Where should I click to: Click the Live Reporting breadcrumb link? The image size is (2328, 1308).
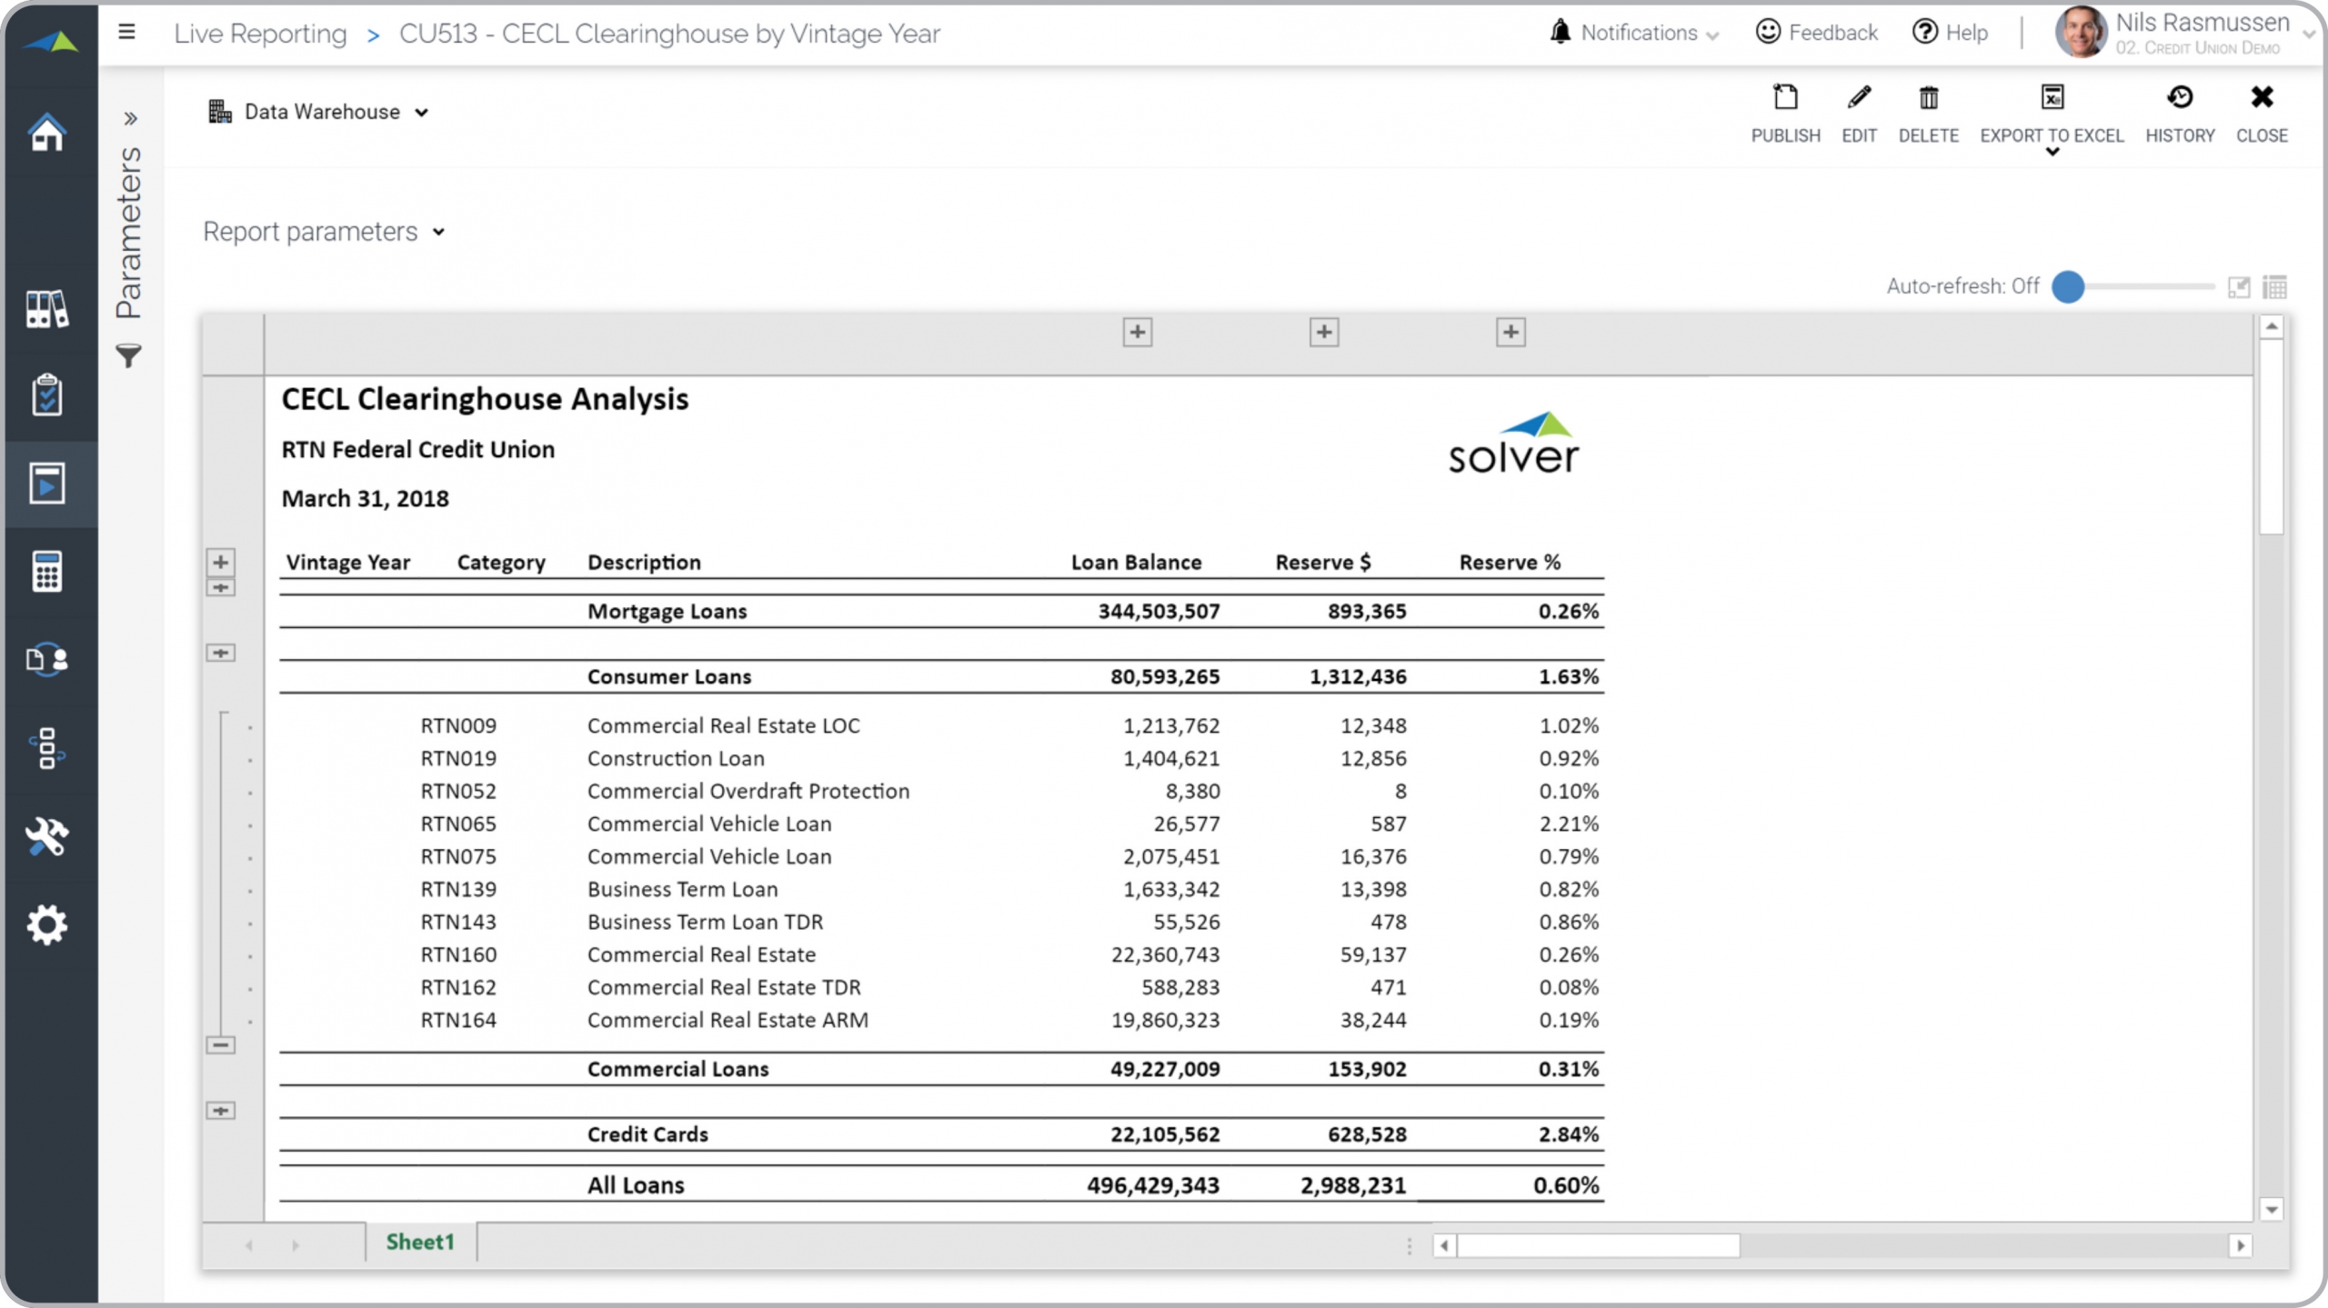pos(260,34)
